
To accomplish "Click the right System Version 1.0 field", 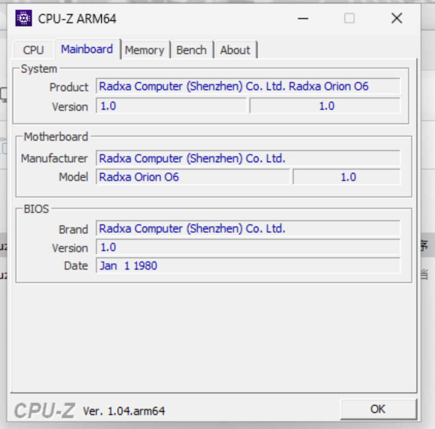I will click(325, 106).
